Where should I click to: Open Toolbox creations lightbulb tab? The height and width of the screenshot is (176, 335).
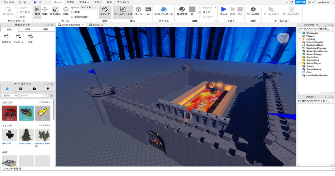(48, 89)
